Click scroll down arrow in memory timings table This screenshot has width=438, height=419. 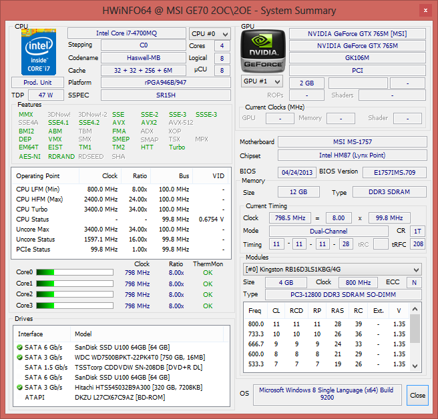[415, 366]
